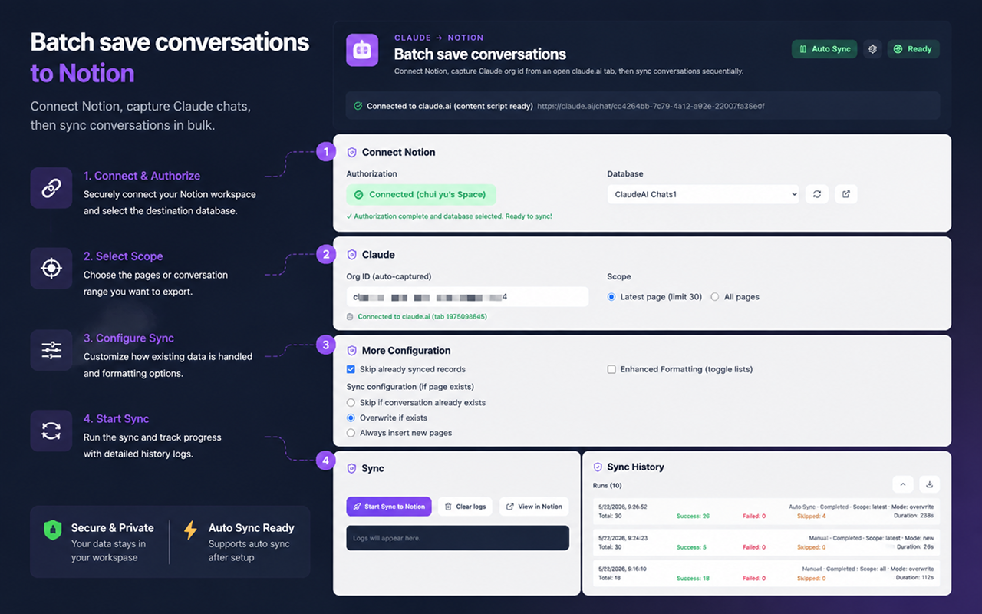Click "Connected to claude.ai (tab 1975098645)" status text

click(x=422, y=316)
